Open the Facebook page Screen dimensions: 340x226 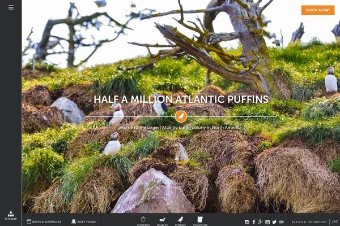(x=254, y=222)
